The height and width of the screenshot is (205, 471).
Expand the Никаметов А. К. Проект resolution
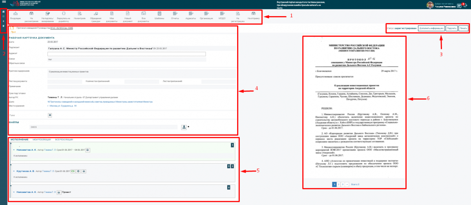click(14, 192)
